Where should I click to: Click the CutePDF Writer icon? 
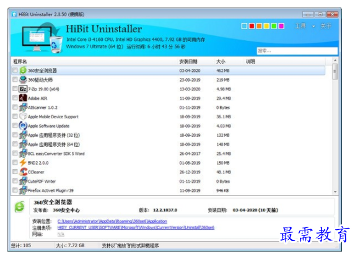point(23,181)
